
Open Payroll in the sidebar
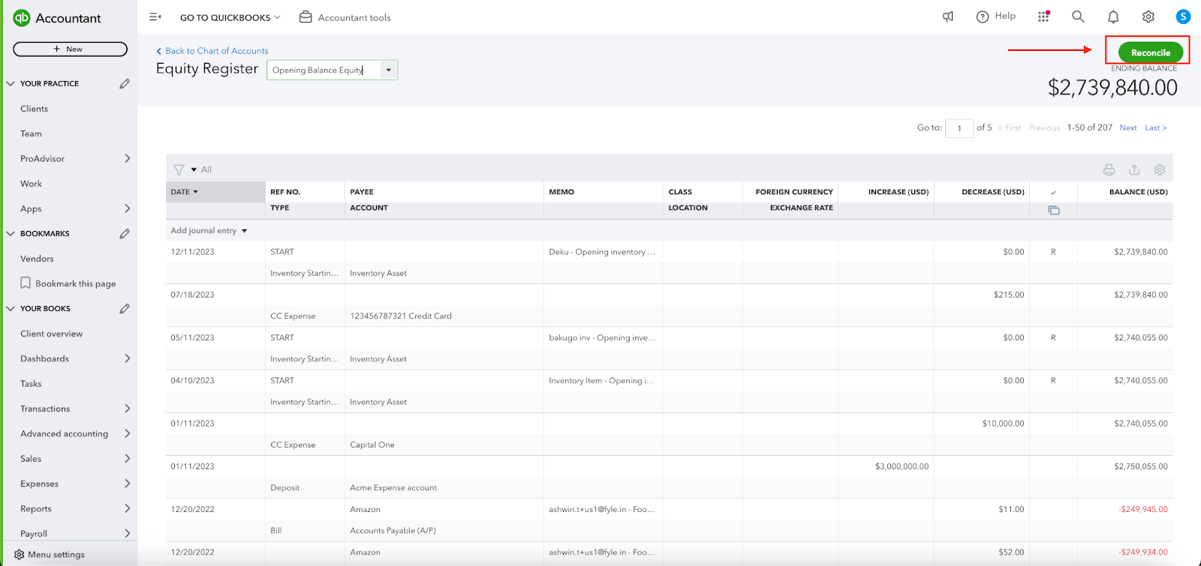click(x=34, y=534)
